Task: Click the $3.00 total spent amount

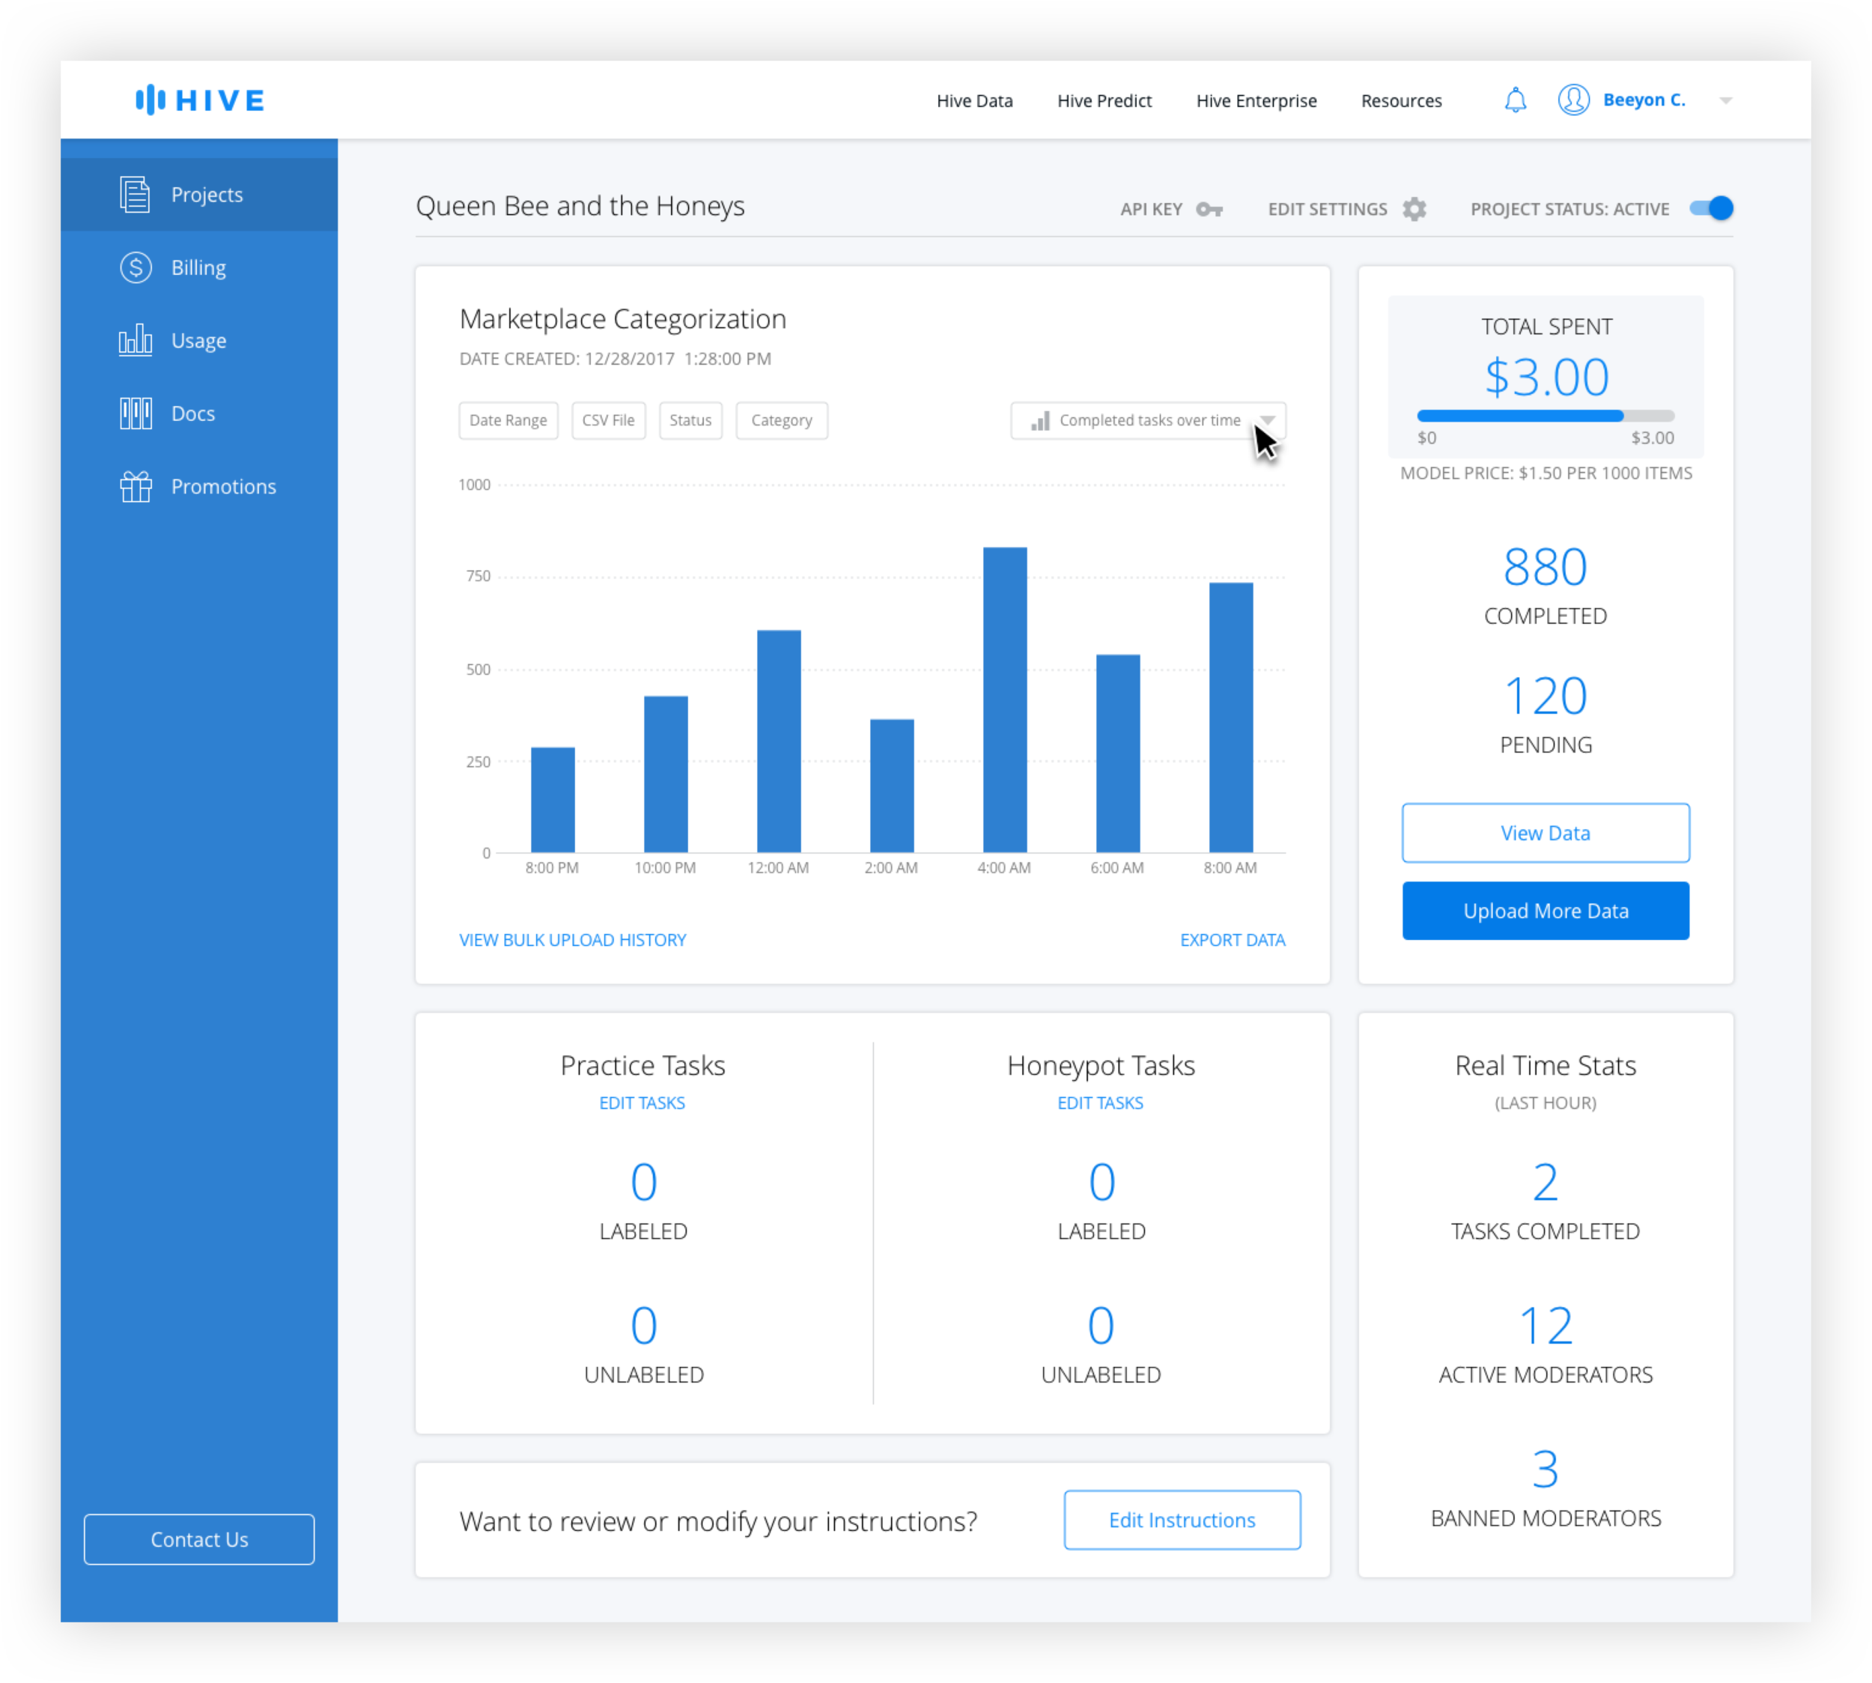Action: click(1546, 377)
